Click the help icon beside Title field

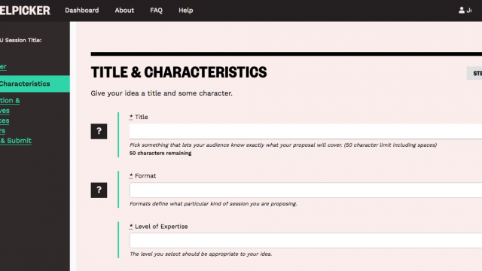(x=99, y=132)
